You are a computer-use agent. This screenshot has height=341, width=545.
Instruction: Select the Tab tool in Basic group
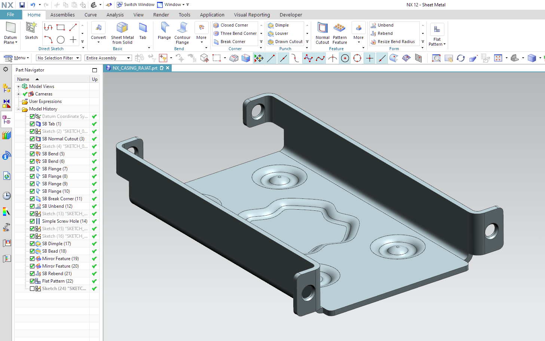pyautogui.click(x=143, y=28)
